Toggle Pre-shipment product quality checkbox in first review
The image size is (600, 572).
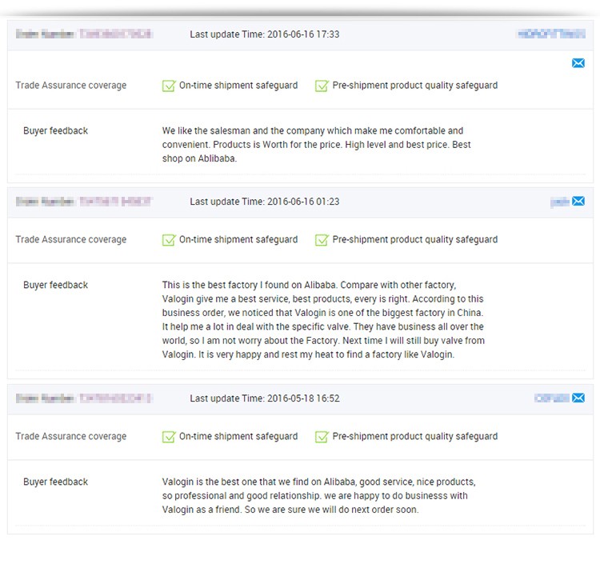322,86
